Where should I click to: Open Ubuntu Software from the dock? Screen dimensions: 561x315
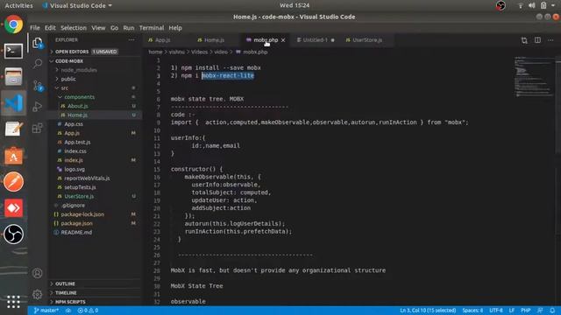pos(14,156)
